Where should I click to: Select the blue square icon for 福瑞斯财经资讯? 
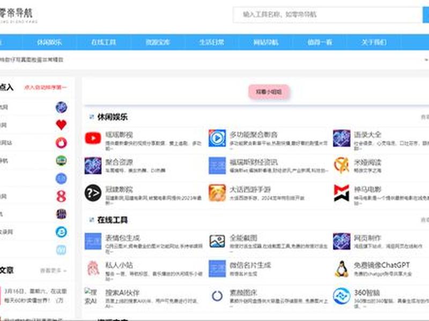(217, 166)
